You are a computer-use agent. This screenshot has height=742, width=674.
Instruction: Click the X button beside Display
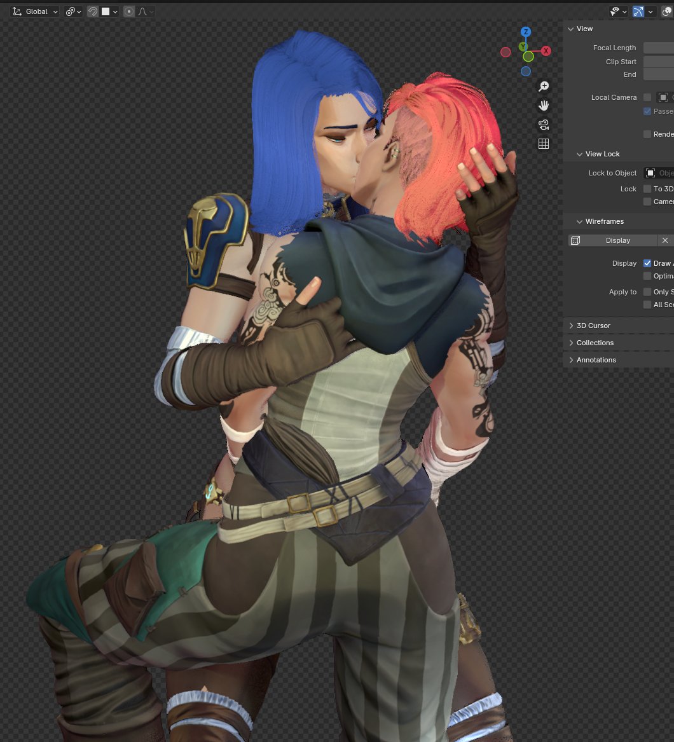(665, 240)
